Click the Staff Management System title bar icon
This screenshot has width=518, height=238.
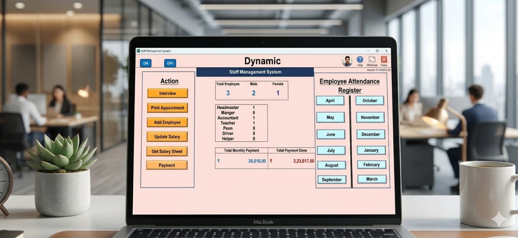(138, 51)
